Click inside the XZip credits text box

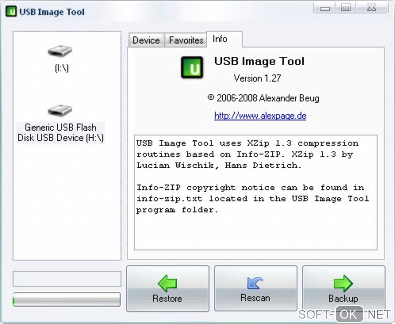[256, 193]
